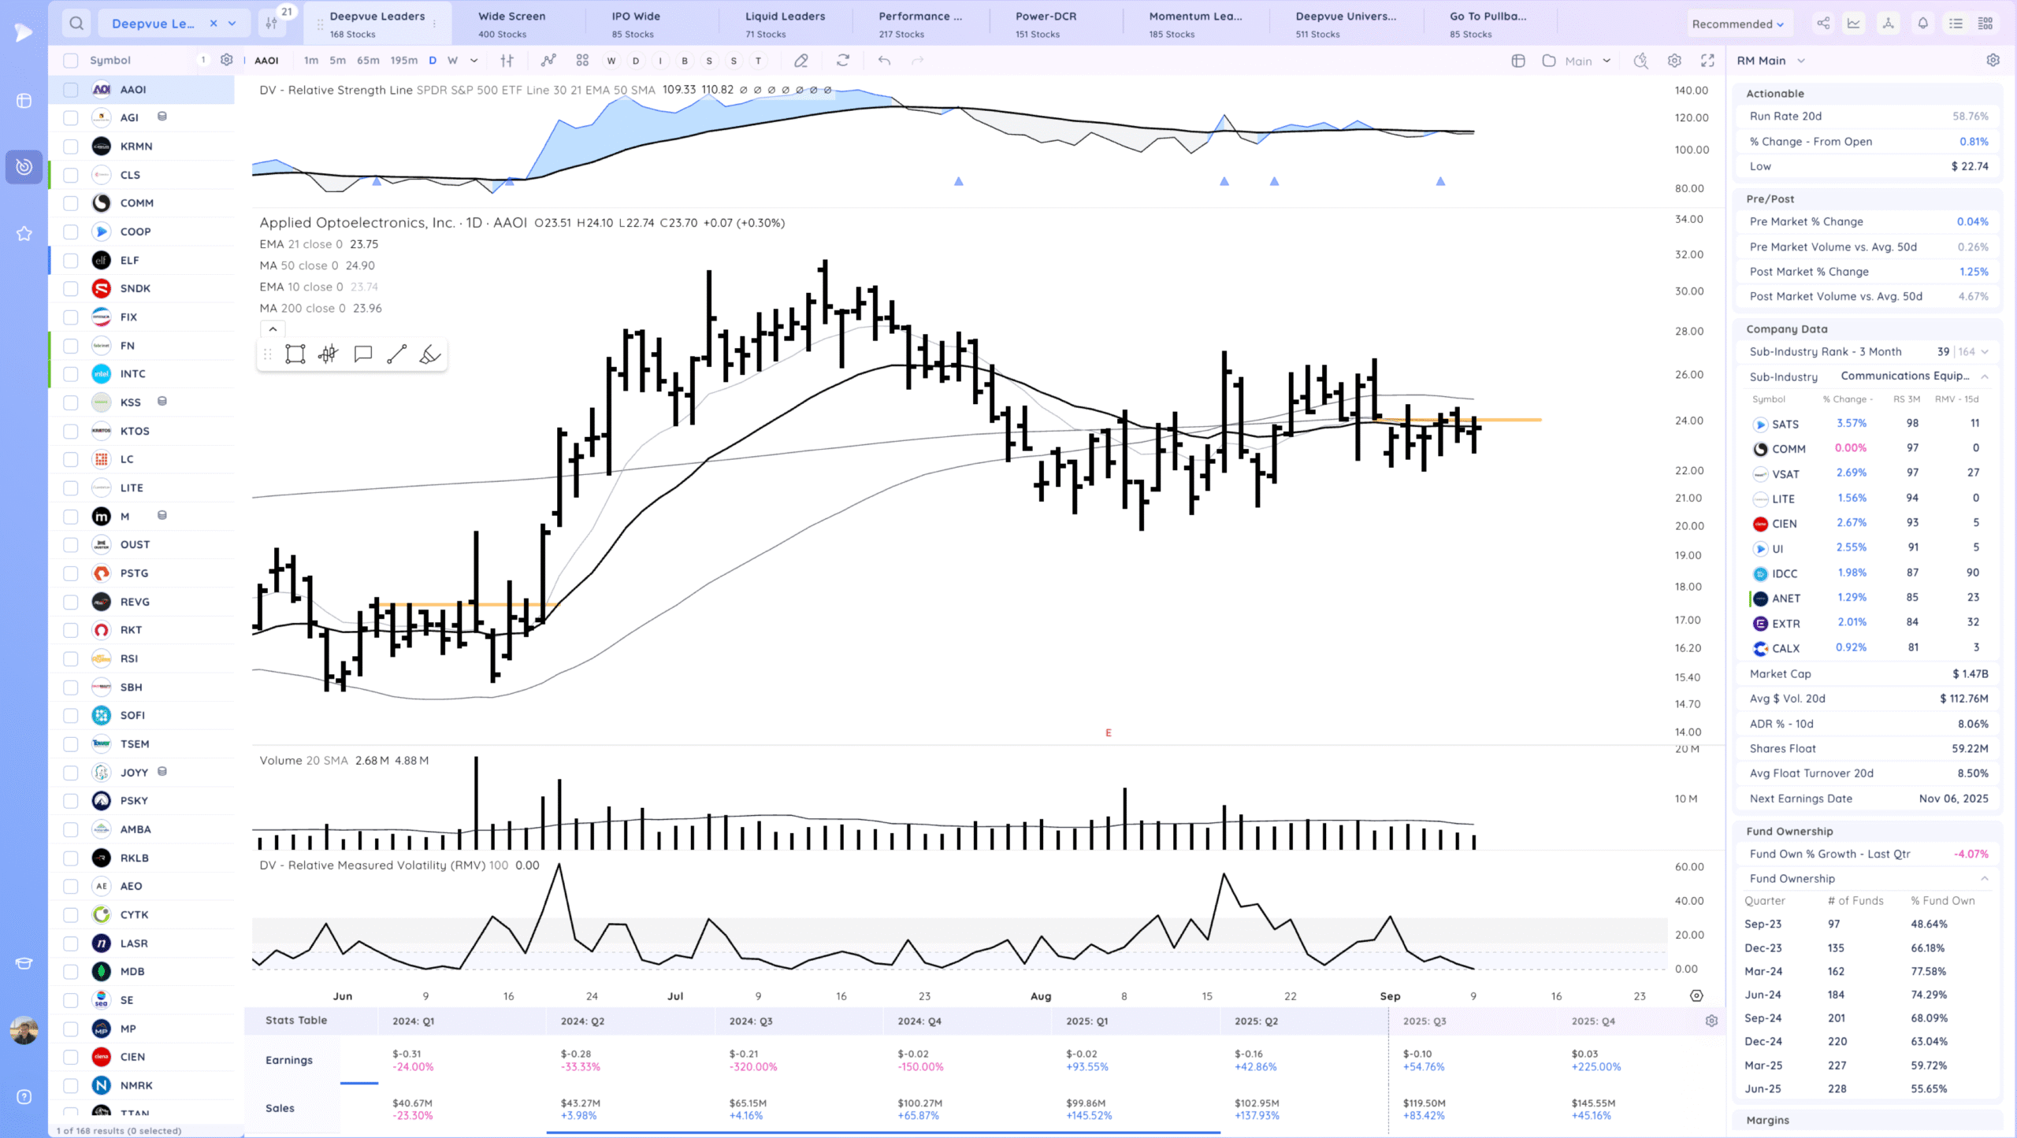Switch to list view icon
This screenshot has height=1138, width=2017.
(1956, 24)
